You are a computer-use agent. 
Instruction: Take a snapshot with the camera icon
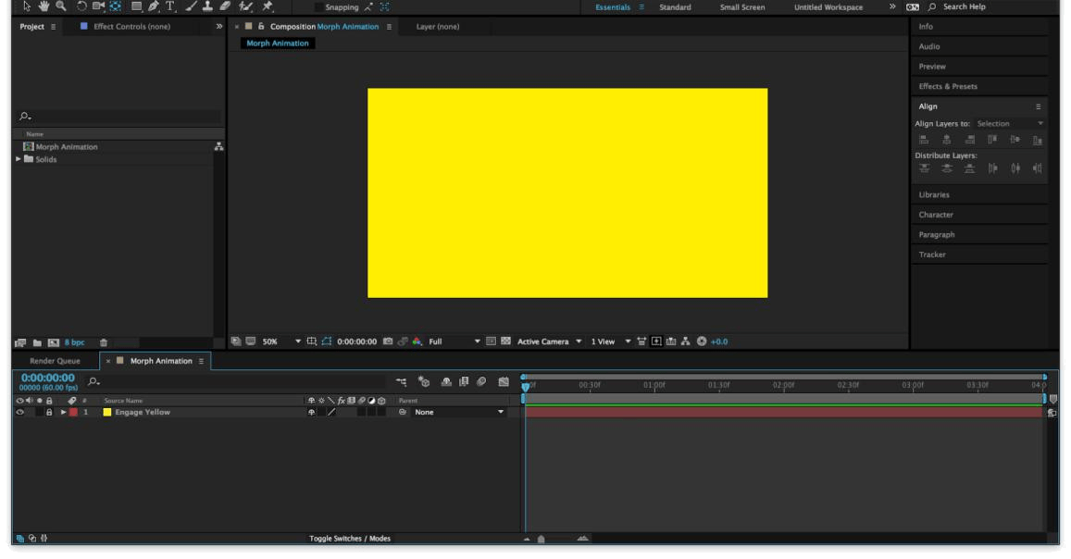tap(388, 342)
